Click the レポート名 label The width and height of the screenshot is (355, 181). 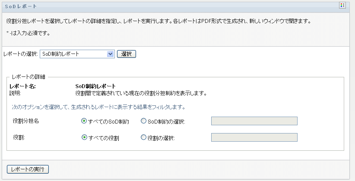pyautogui.click(x=22, y=86)
